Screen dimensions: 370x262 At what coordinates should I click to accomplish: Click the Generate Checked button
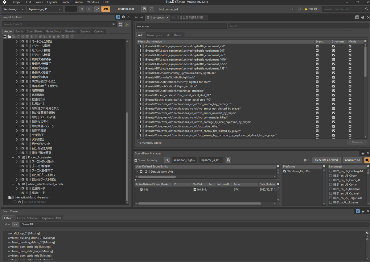(x=327, y=160)
